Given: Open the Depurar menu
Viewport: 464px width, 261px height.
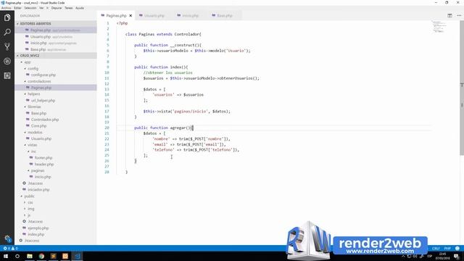Looking at the screenshot, I should 57,8.
